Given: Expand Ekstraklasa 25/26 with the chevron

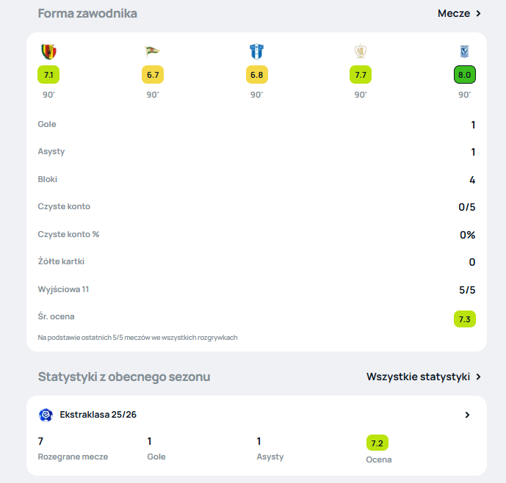Looking at the screenshot, I should pos(467,415).
